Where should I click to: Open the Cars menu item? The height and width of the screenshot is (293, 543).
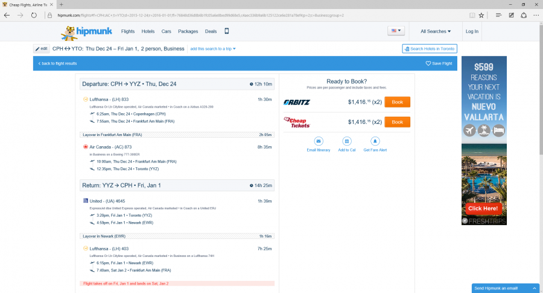167,31
